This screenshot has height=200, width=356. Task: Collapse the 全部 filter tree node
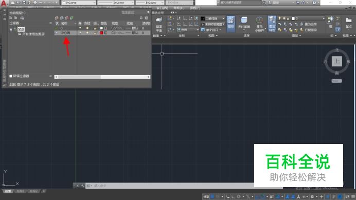(11, 29)
